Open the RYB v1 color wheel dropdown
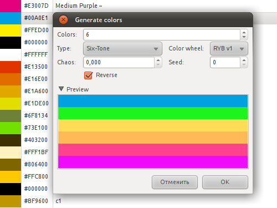Screen dimensions: 277x208 point(229,49)
